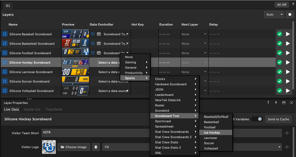Open the help question mark beside All Off

tap(293, 4)
